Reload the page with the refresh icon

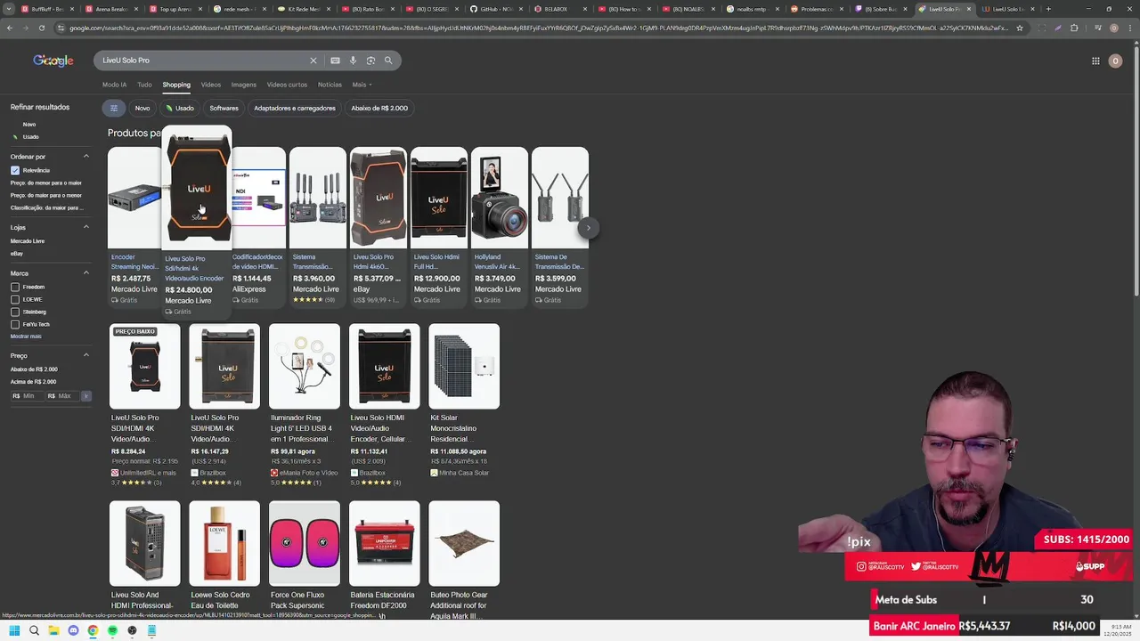pos(41,28)
